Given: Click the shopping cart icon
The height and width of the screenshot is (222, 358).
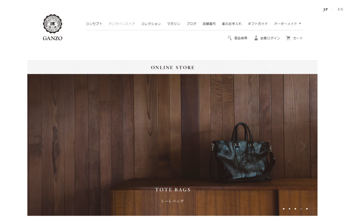Looking at the screenshot, I should 288,38.
